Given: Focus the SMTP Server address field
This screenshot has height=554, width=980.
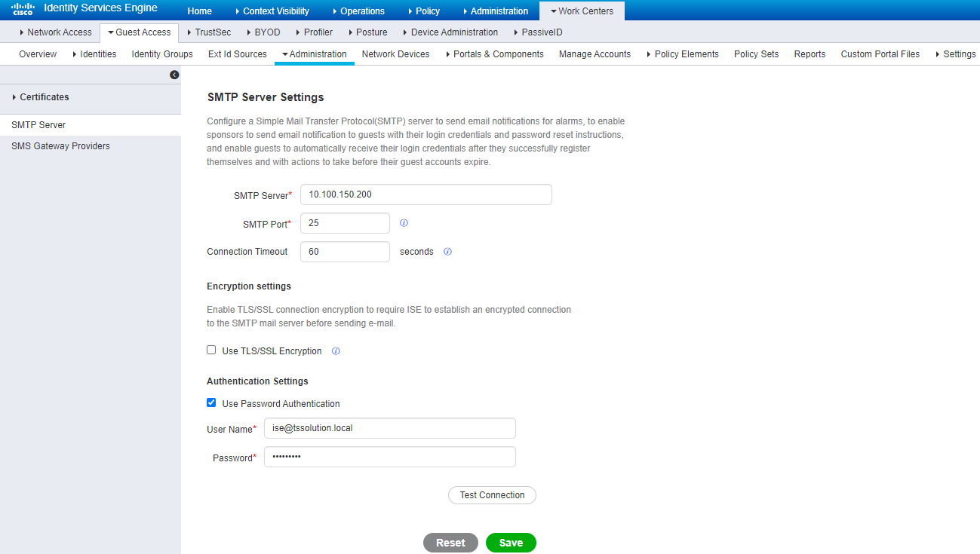Looking at the screenshot, I should (426, 194).
